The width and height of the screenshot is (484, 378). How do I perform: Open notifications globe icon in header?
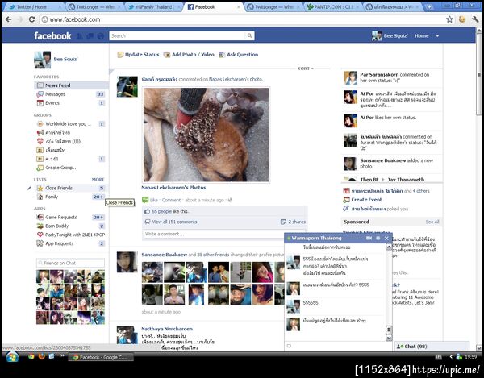tap(100, 36)
